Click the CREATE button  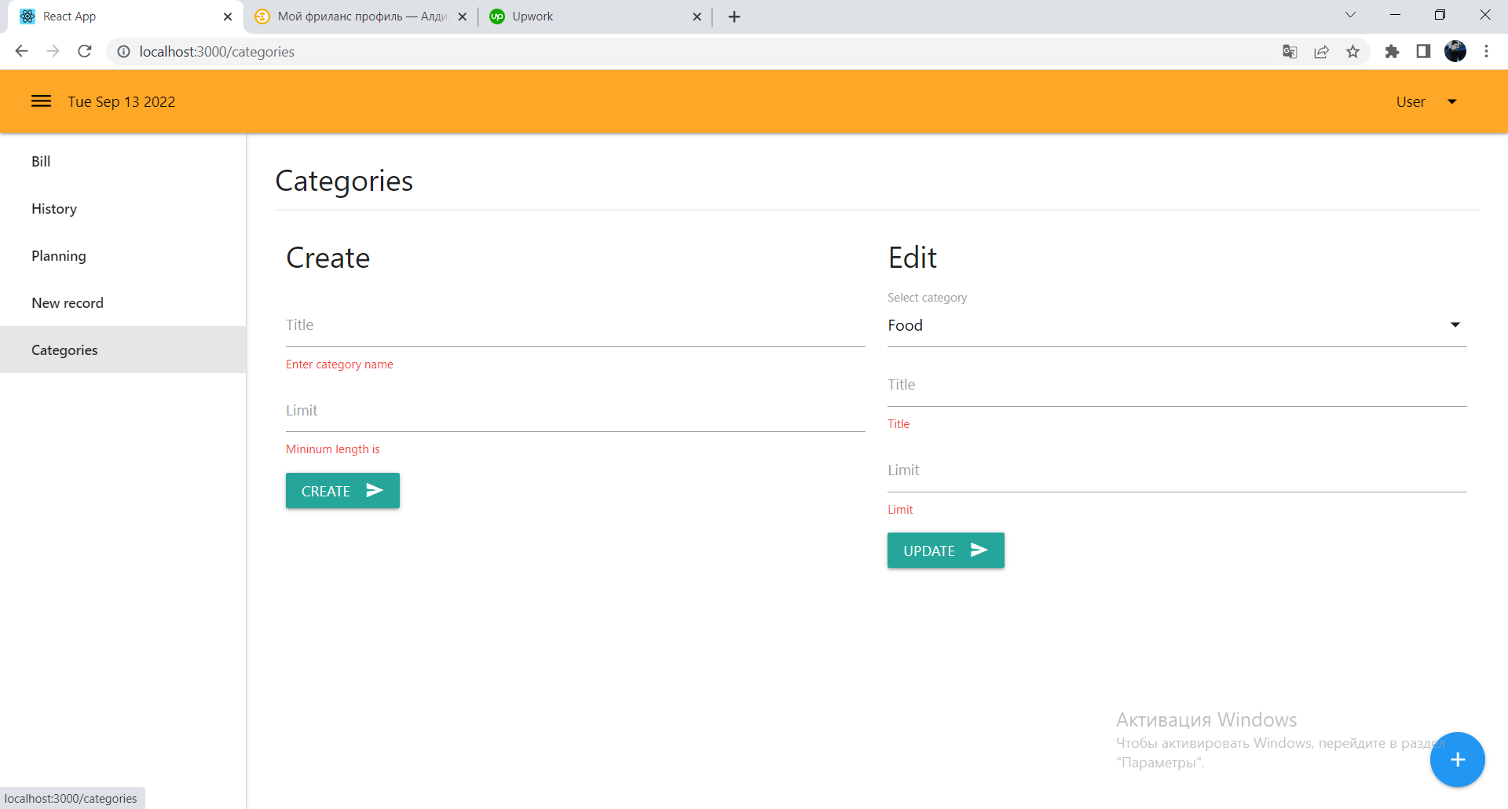tap(342, 491)
